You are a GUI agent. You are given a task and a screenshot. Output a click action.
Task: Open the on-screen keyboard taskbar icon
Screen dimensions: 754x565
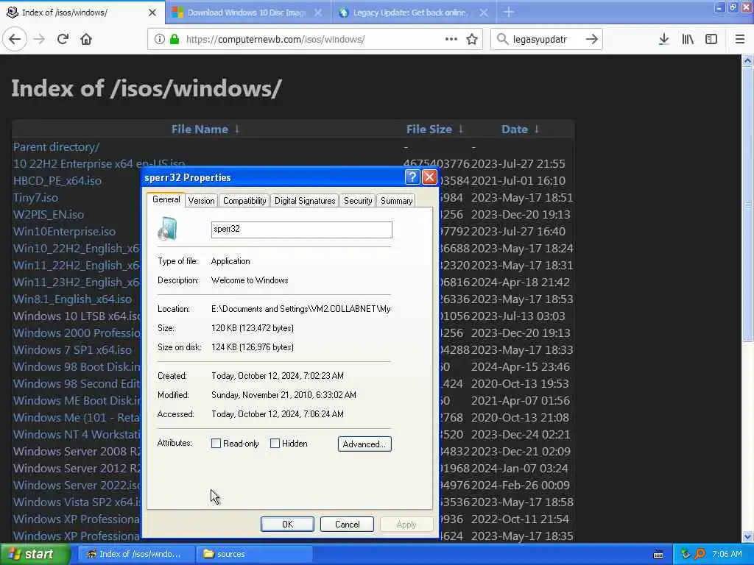(x=658, y=555)
